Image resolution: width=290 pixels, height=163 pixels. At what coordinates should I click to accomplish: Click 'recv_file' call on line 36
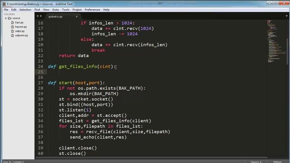point(98,132)
